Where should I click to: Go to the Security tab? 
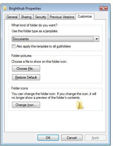pos(41,17)
